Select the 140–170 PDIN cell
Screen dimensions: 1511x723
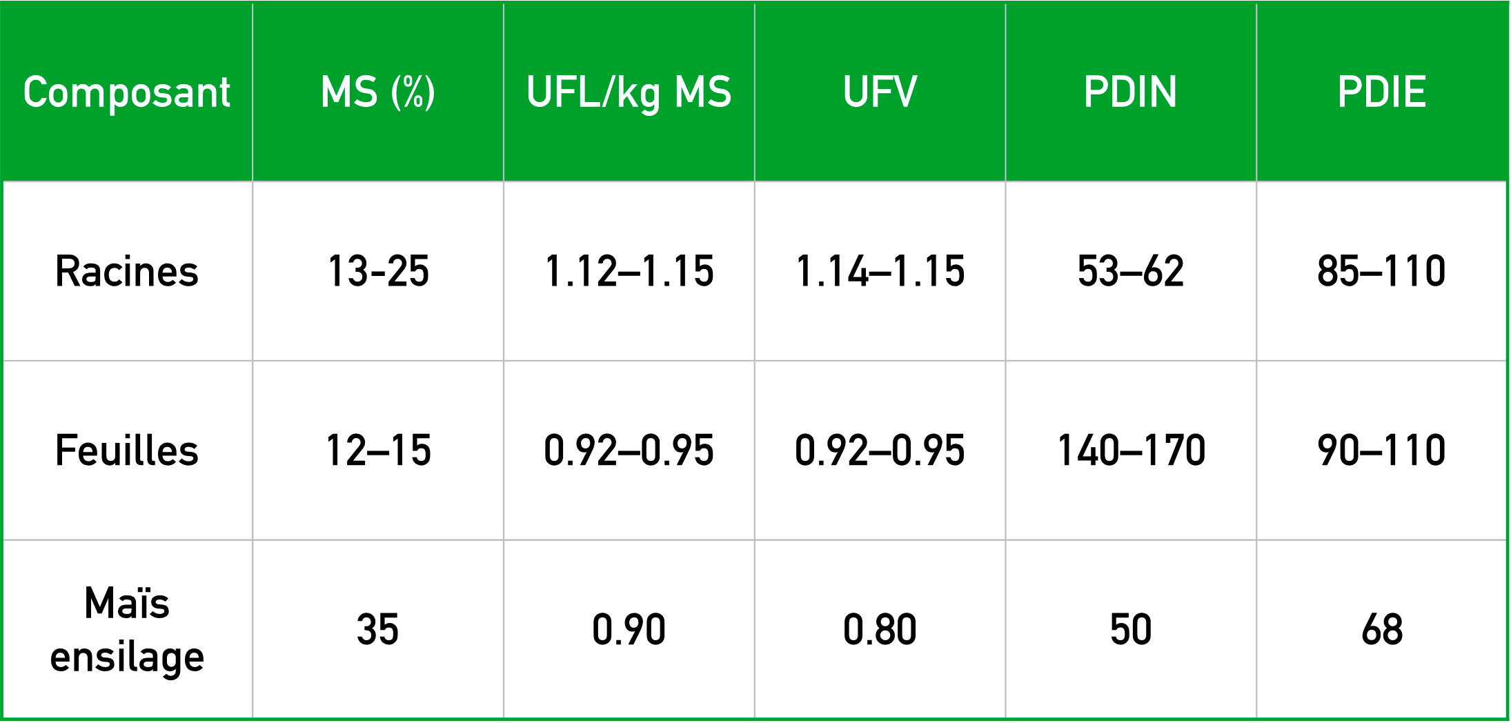1130,450
